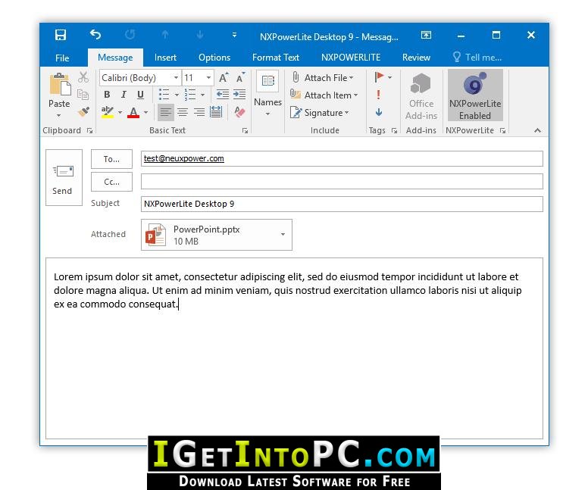
Task: Select the Format Painter brush icon
Action: click(83, 112)
